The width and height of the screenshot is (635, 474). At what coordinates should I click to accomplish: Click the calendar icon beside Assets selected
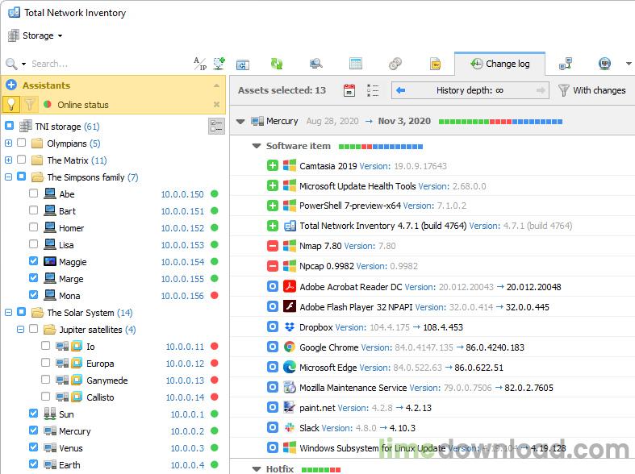click(349, 90)
